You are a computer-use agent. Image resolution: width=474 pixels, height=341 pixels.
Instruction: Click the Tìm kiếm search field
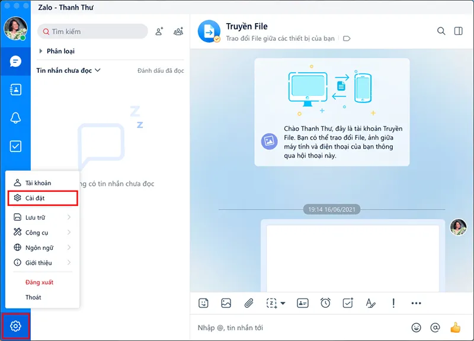(95, 31)
